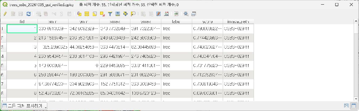359x111 pixels.
Task: Toggle multi edit mode
Action: [13, 14]
